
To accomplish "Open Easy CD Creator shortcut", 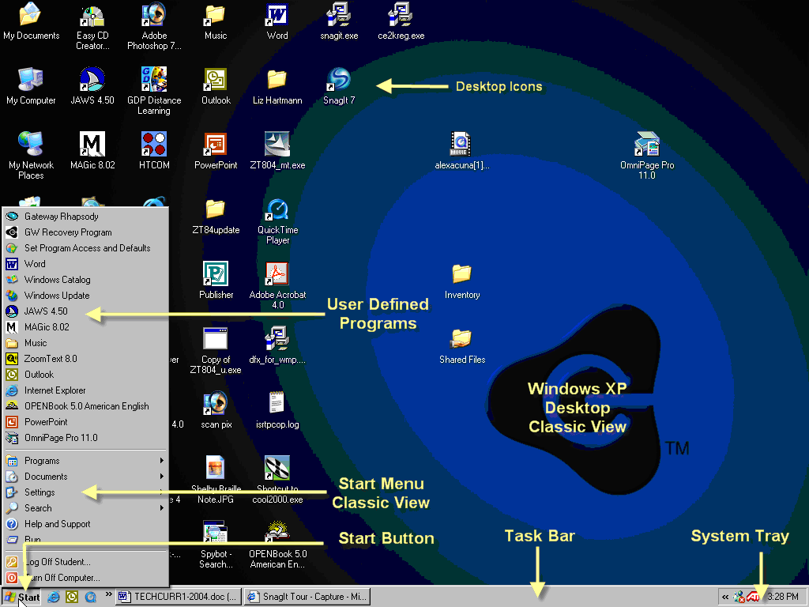I will (92, 27).
